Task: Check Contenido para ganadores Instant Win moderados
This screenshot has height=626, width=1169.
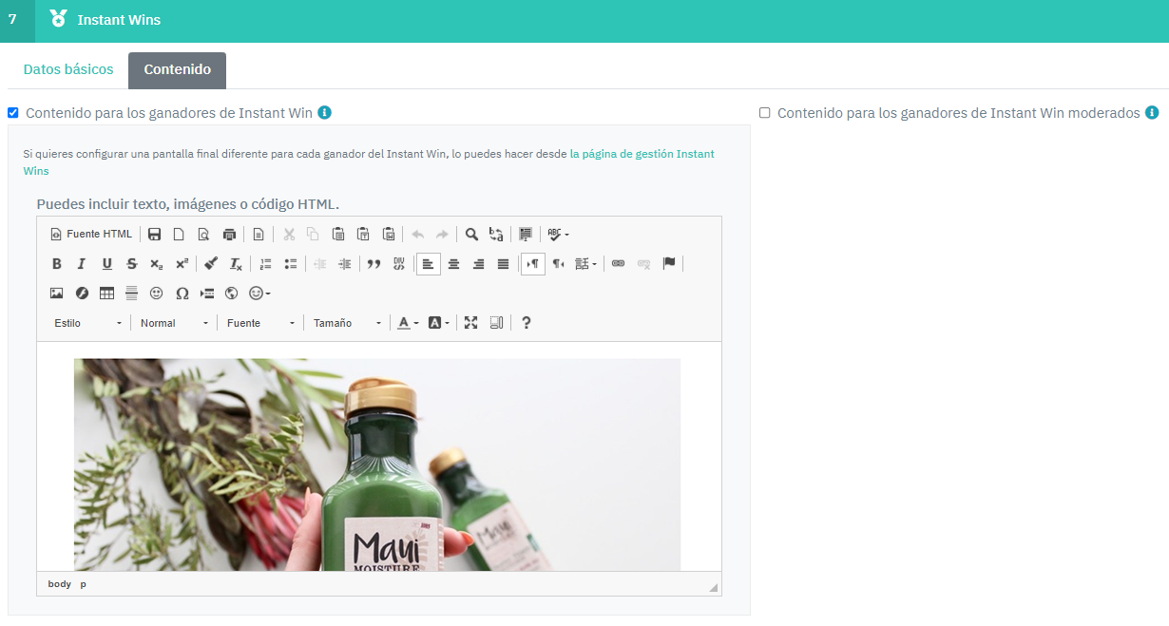Action: [765, 113]
